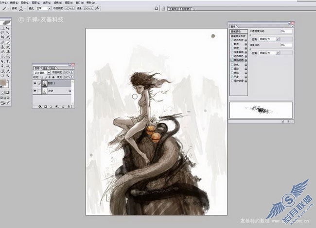Check the 纹理 texture option
This screenshot has width=316, height=228.
pos(232,48)
